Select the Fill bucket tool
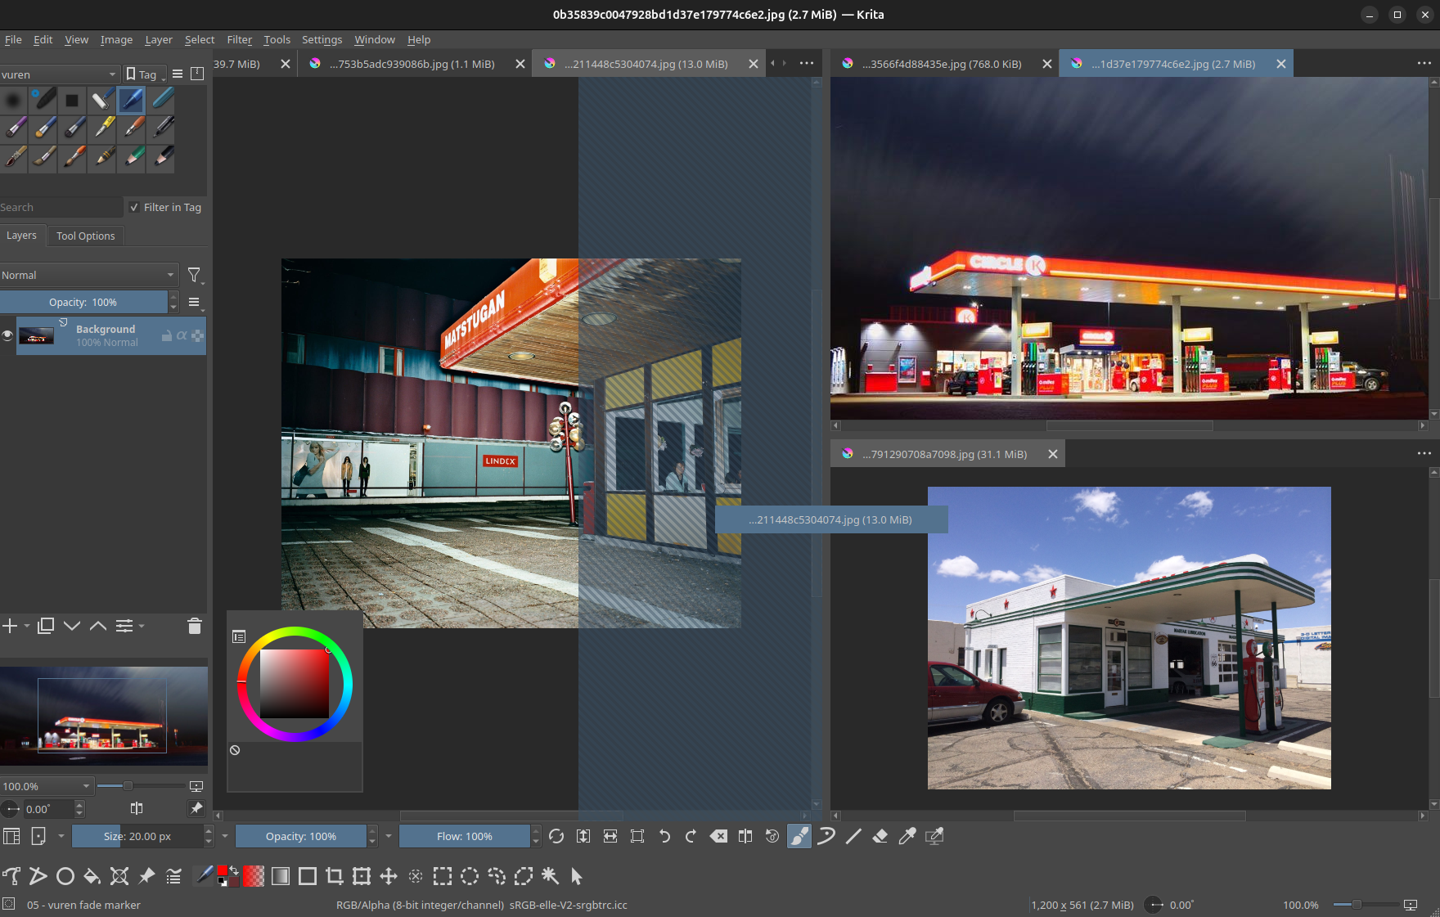The height and width of the screenshot is (917, 1440). tap(92, 876)
